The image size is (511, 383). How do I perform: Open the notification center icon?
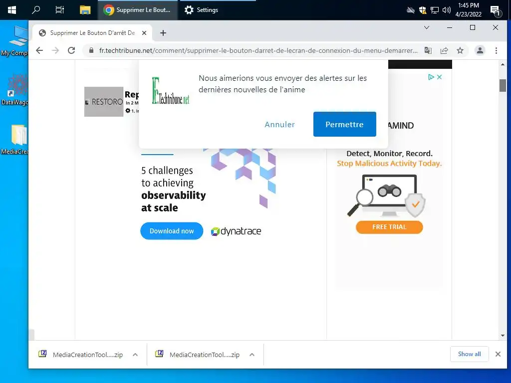(496, 11)
